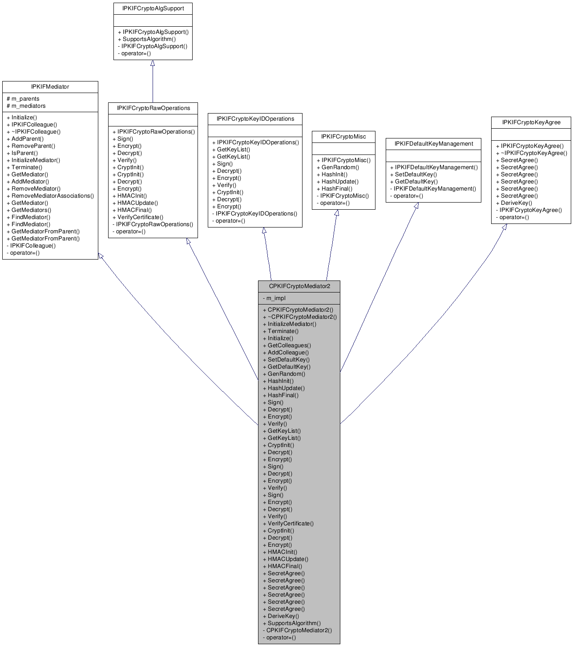Open the IPKIFMediator class node title
Image resolution: width=573 pixels, height=646 pixels.
[50, 86]
